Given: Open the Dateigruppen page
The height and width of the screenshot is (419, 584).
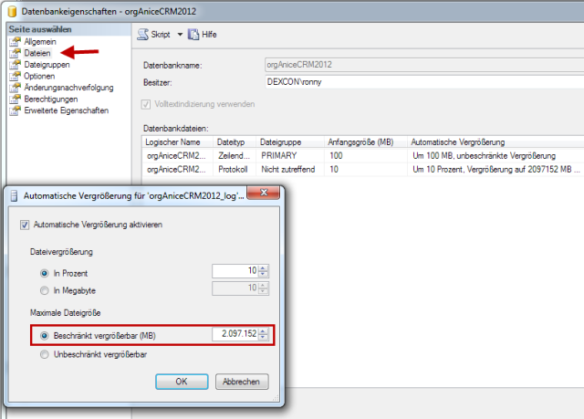Looking at the screenshot, I should pyautogui.click(x=47, y=65).
